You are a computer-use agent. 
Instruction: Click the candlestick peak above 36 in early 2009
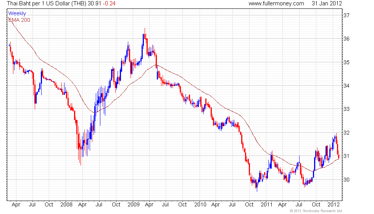coord(145,34)
